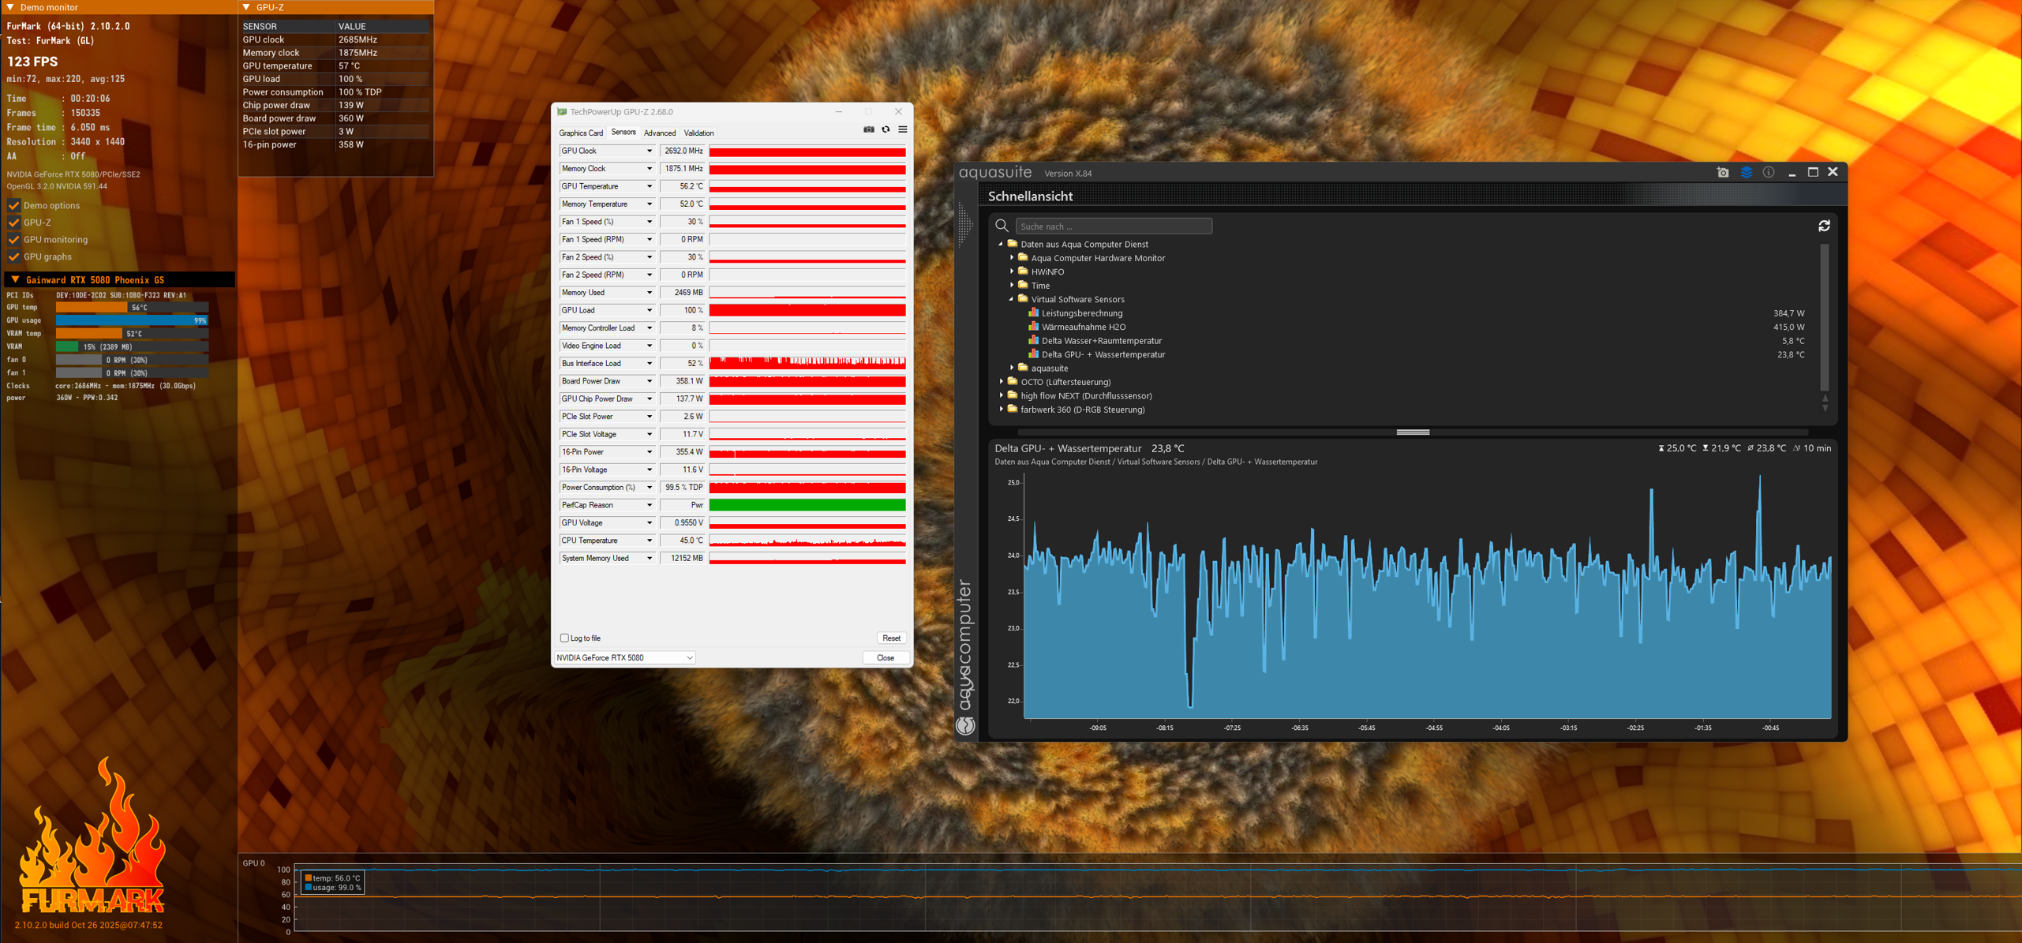Click refresh icon in Schnellansicht panel
Viewport: 2022px width, 943px height.
1824,226
